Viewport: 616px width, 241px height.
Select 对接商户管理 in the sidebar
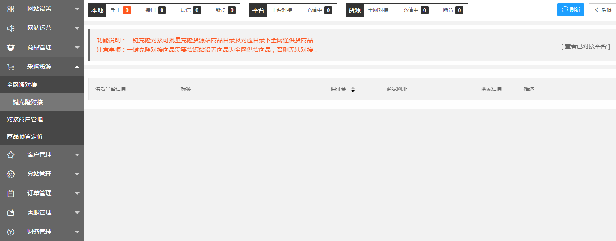pyautogui.click(x=25, y=119)
